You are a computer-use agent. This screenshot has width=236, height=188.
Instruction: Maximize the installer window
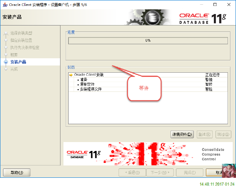click(x=215, y=5)
